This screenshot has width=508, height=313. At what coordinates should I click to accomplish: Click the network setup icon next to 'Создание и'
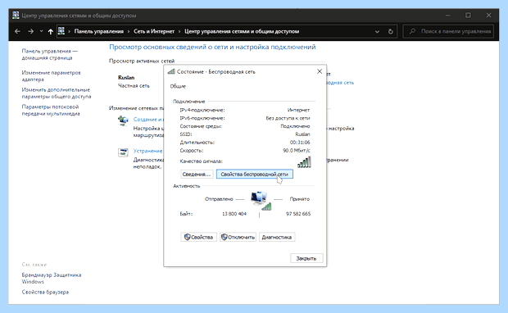click(x=123, y=120)
